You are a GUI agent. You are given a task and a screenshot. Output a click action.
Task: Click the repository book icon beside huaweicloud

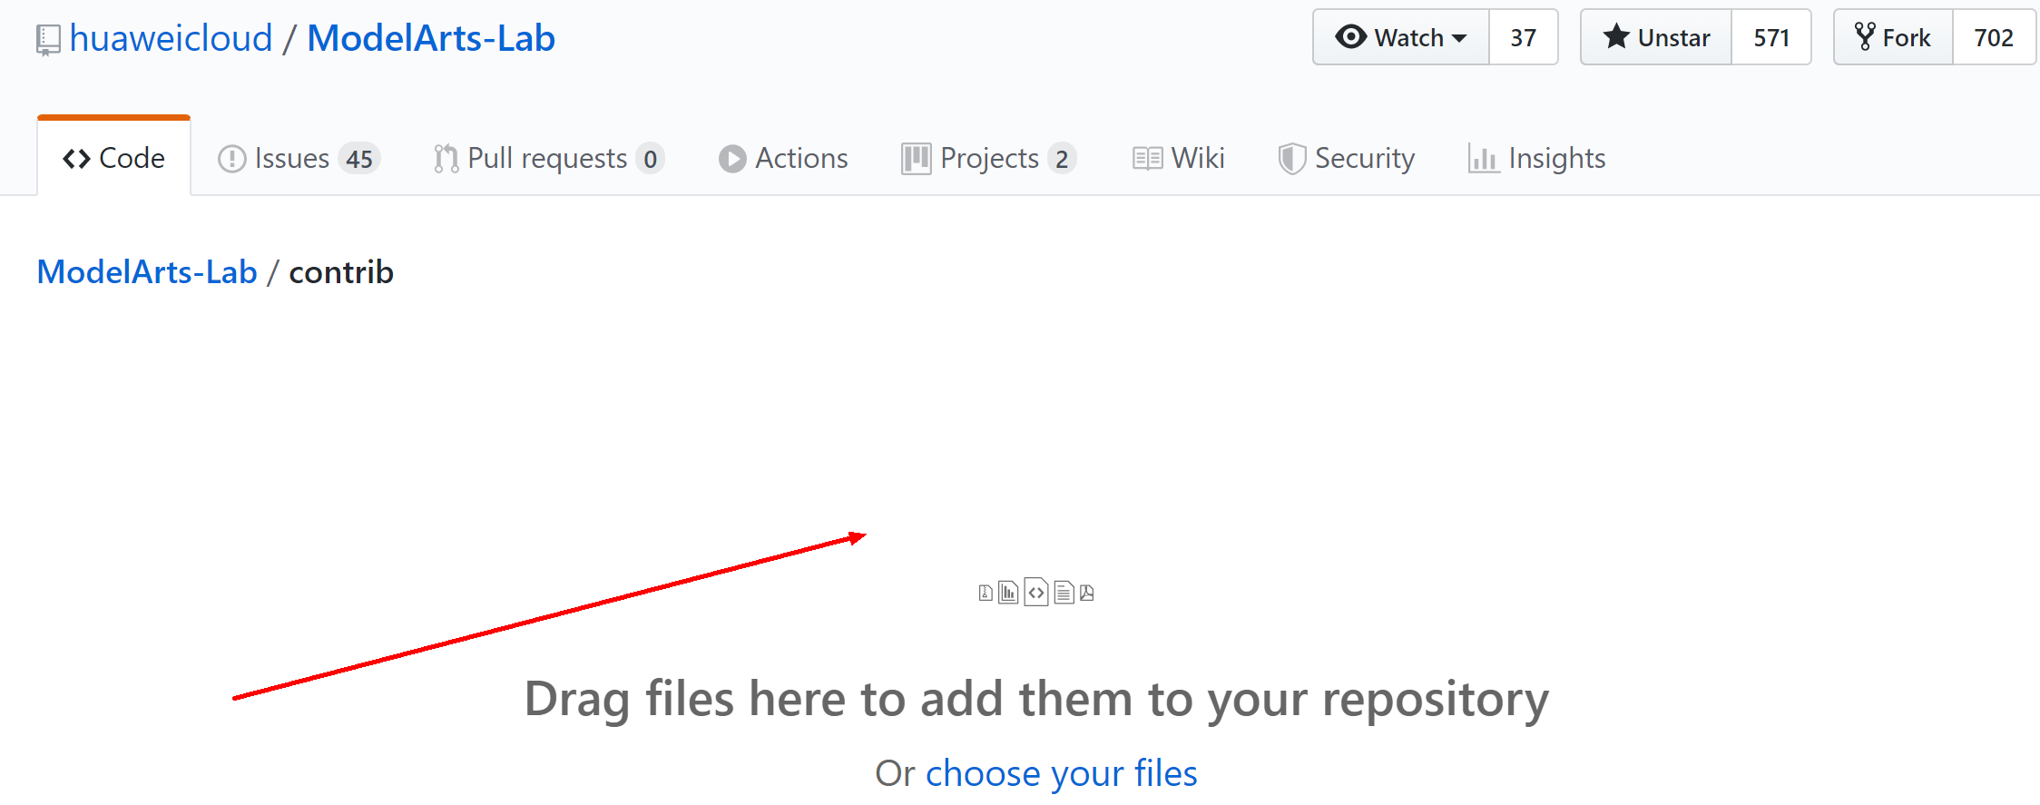(x=47, y=40)
